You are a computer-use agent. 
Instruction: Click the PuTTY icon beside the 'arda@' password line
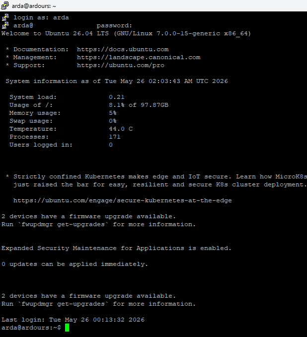5,25
